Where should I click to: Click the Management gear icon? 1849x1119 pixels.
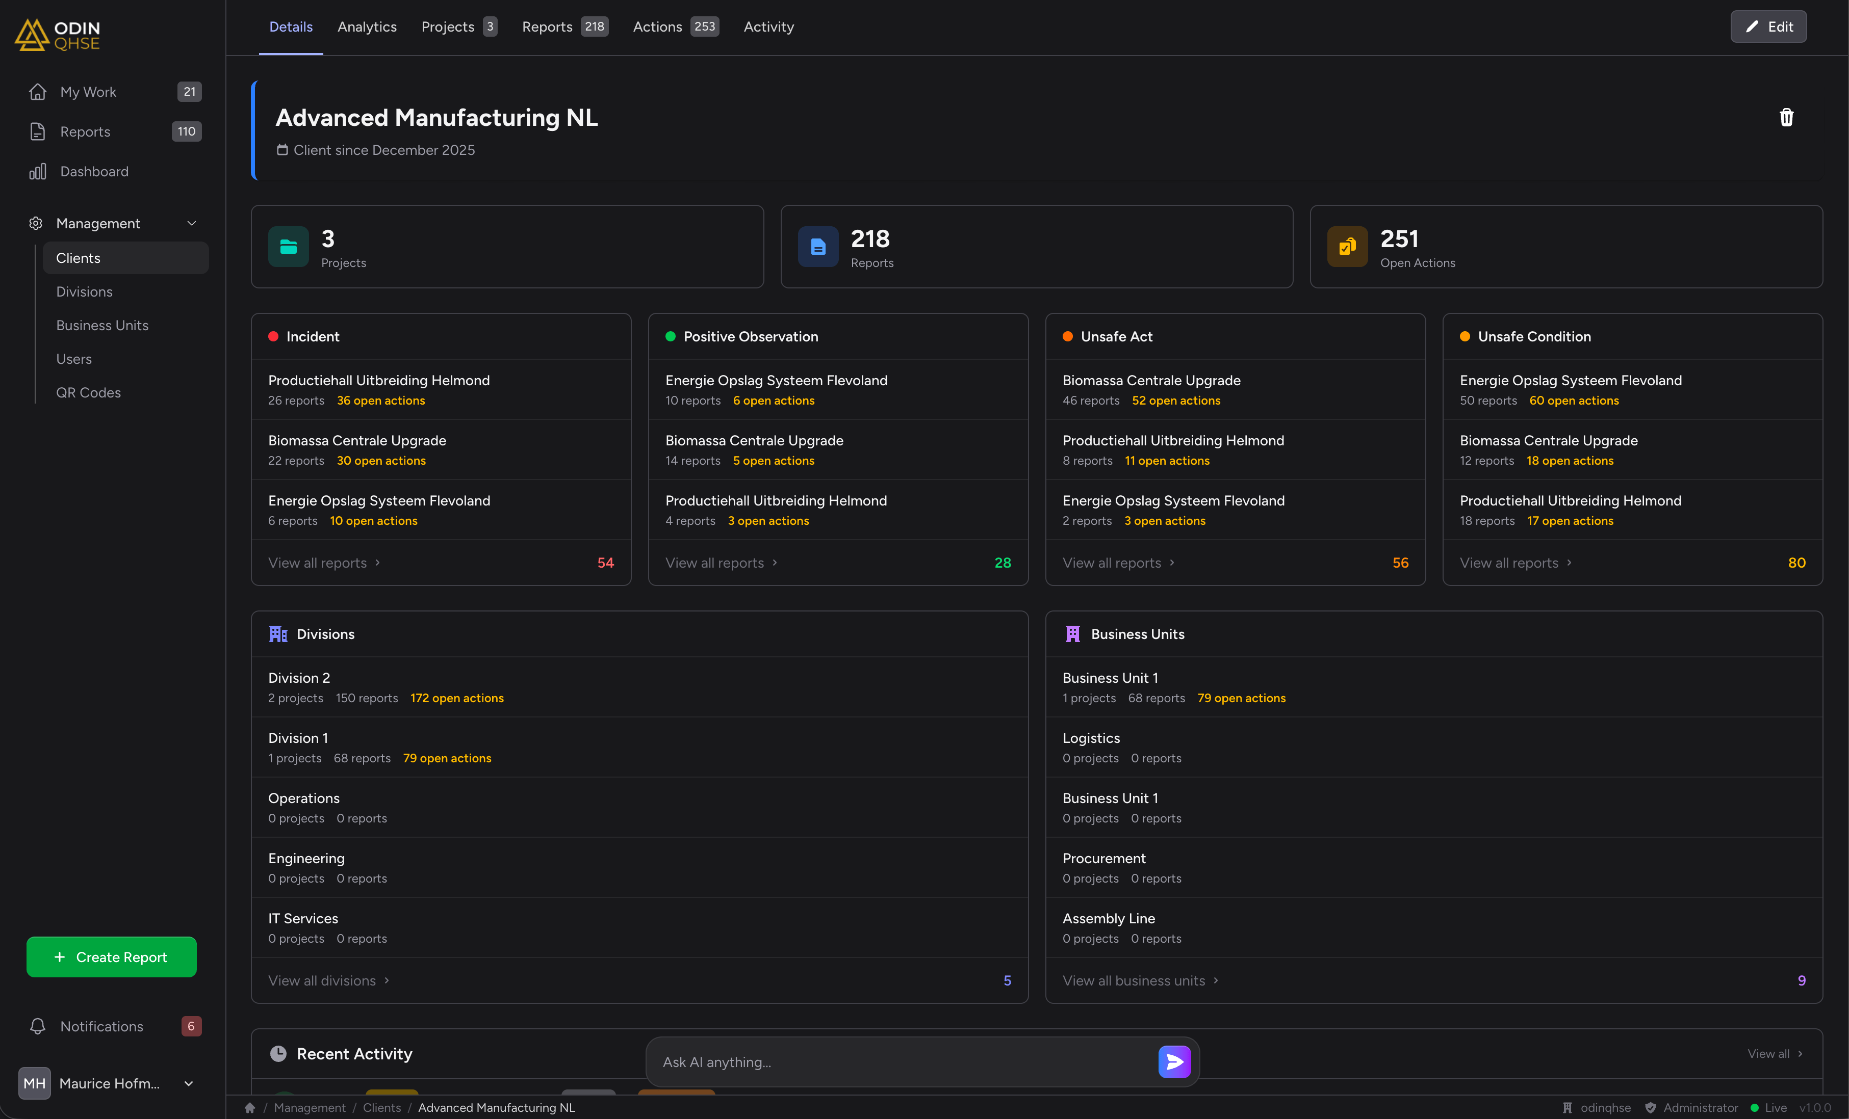(36, 223)
